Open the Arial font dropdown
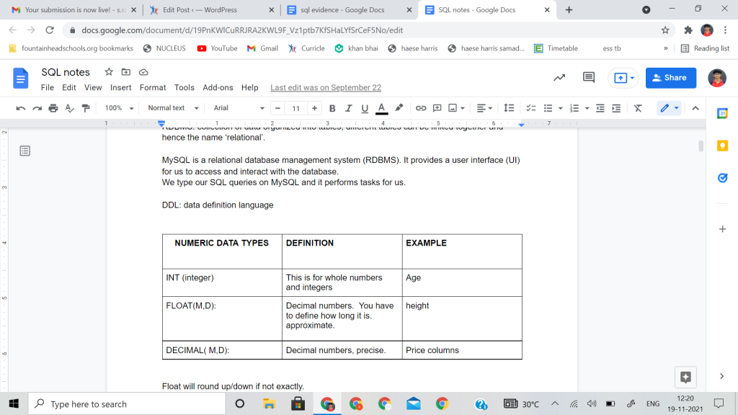The width and height of the screenshot is (738, 415). coord(239,108)
